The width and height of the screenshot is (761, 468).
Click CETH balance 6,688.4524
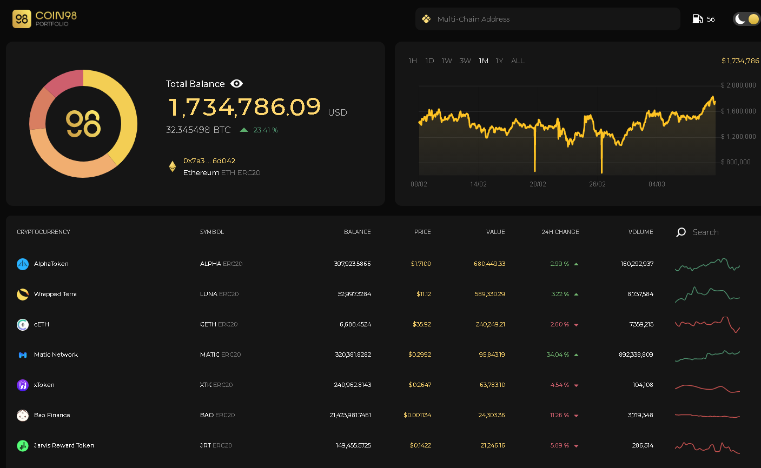click(355, 324)
